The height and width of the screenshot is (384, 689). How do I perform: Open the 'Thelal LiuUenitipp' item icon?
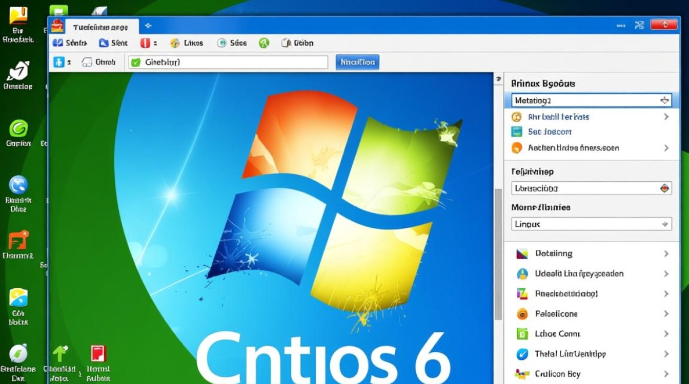pos(521,353)
